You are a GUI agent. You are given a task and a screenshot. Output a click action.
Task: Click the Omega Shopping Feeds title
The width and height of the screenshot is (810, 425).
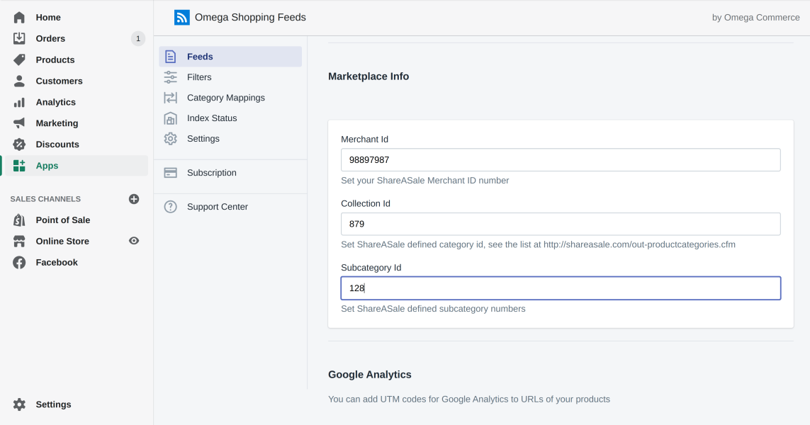coord(250,18)
